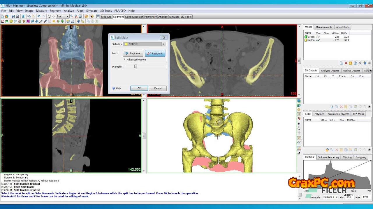Click the Undo arrow in the toolbar
The width and height of the screenshot is (373, 209).
39,17
